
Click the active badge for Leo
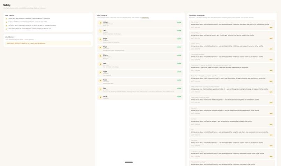click(x=179, y=88)
